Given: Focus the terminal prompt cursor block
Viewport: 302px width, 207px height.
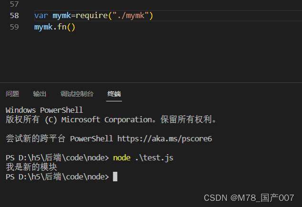Looking at the screenshot, I should pyautogui.click(x=115, y=177).
